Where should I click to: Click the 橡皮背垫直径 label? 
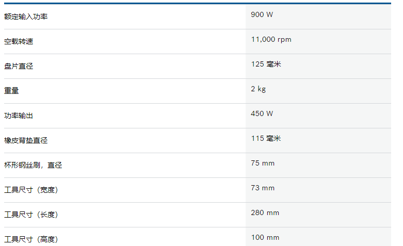click(26, 140)
